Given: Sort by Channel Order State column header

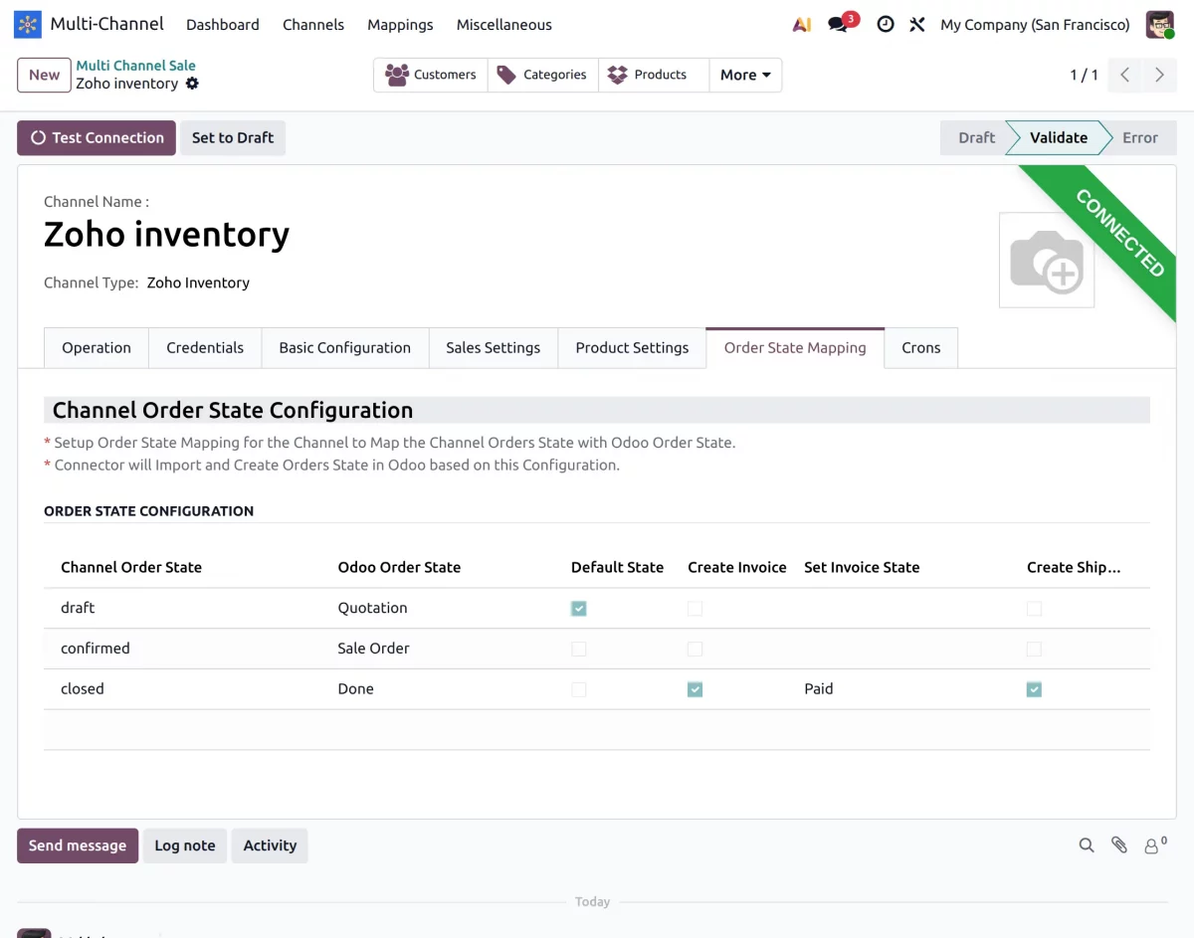Looking at the screenshot, I should (131, 568).
